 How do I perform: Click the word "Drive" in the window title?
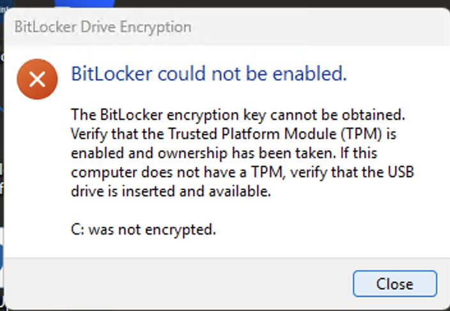click(x=98, y=27)
